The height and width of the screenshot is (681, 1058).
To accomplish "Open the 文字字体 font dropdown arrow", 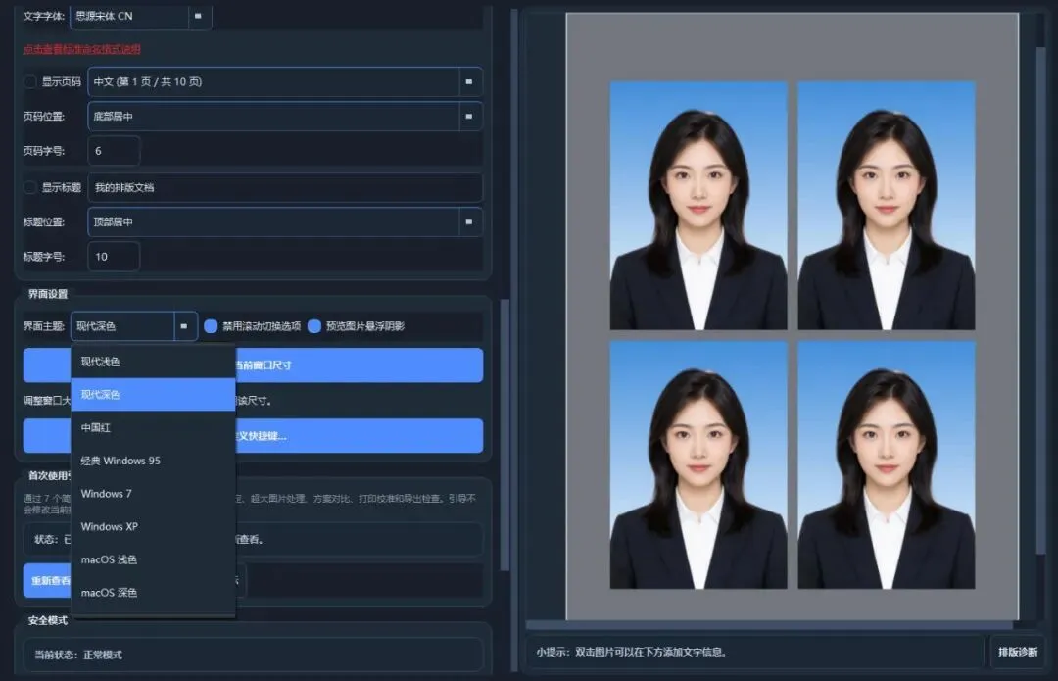I will (x=198, y=16).
